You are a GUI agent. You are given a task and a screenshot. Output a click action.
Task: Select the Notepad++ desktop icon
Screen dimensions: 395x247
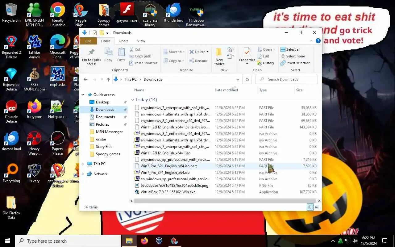(57, 109)
